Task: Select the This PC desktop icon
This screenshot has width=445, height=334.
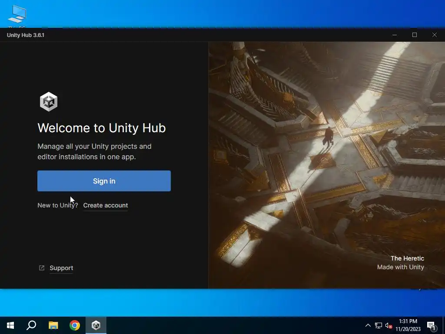Action: (x=17, y=16)
